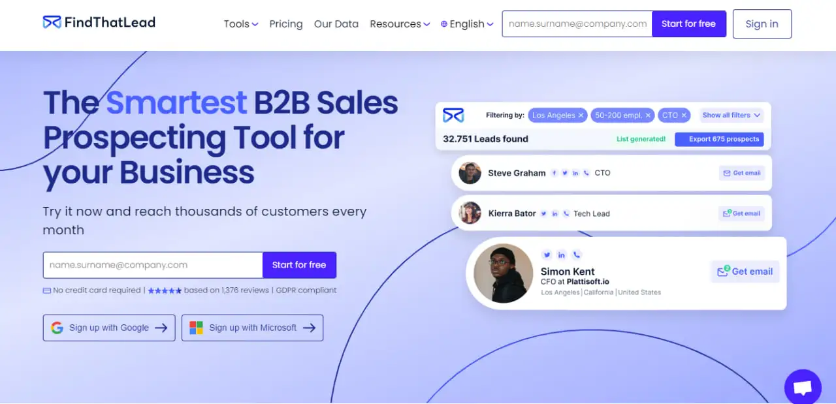Image resolution: width=836 pixels, height=404 pixels.
Task: Click the credit card icon
Action: [47, 290]
